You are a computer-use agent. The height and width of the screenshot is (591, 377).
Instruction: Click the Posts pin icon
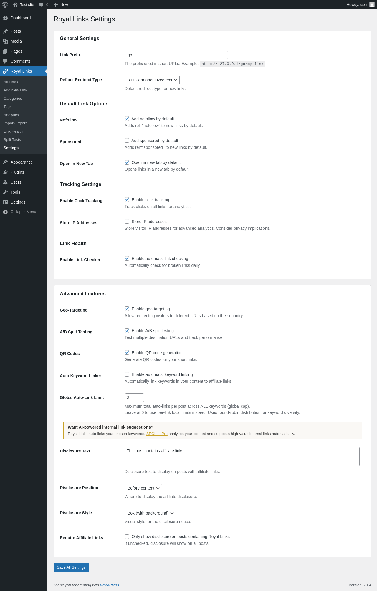tap(5, 31)
